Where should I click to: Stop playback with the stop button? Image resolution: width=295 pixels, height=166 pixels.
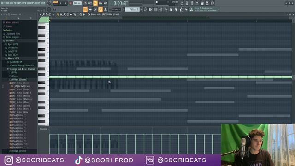tap(65, 3)
